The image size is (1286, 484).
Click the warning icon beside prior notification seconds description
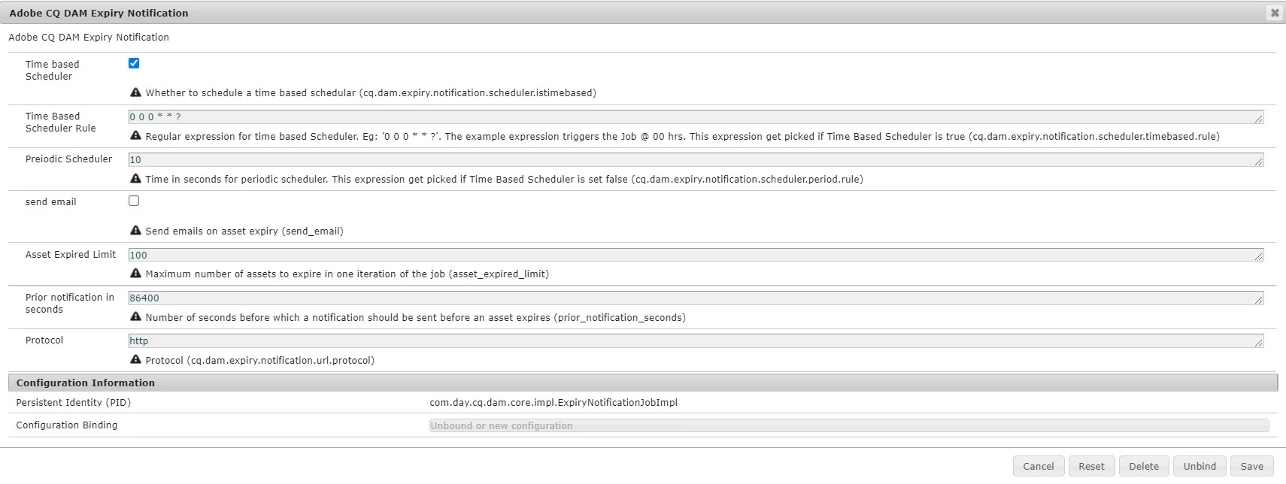tap(135, 316)
